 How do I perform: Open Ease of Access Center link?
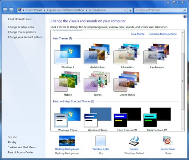[20, 152]
